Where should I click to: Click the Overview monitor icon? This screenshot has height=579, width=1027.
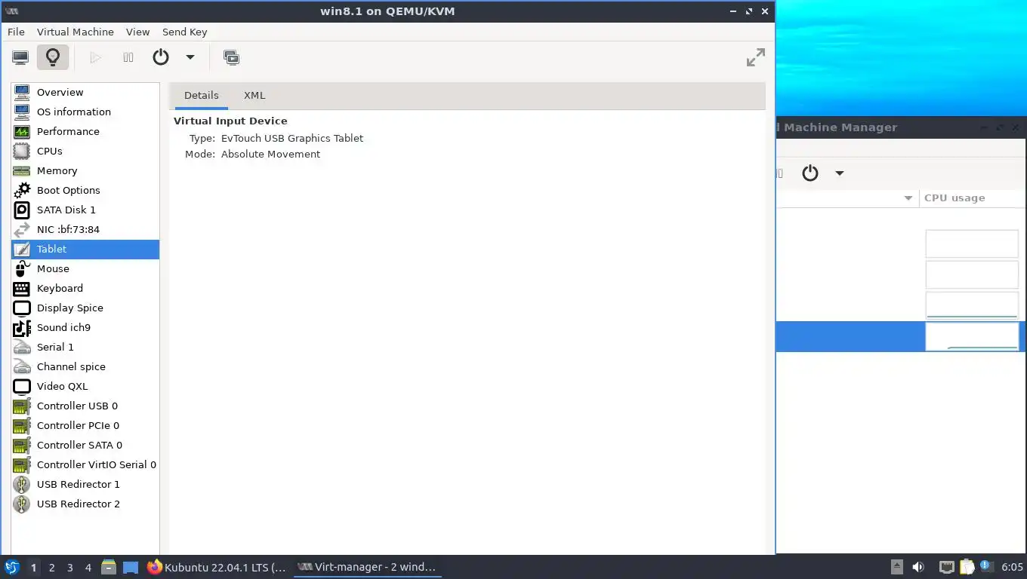[x=22, y=92]
